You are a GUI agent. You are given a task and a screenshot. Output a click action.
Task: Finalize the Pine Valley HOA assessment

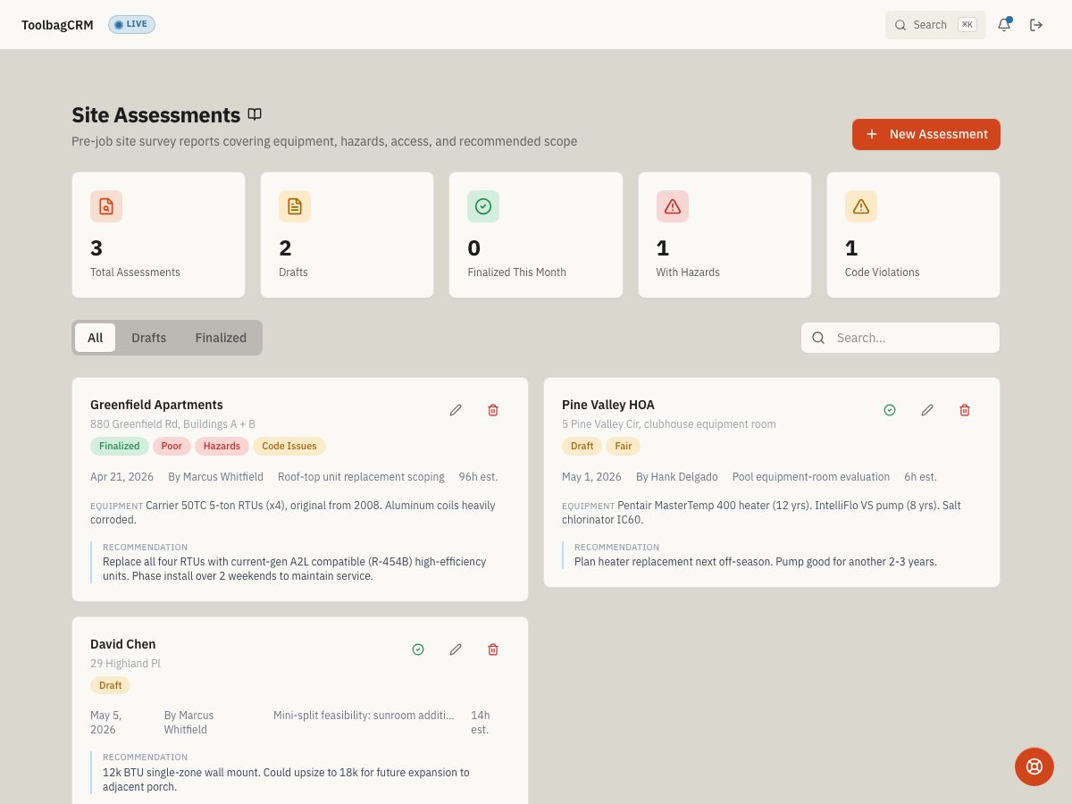(890, 410)
